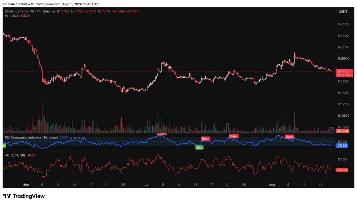357x204 pixels.
Task: Click the Cardano / TetherUS symbol title
Action: click(x=30, y=11)
